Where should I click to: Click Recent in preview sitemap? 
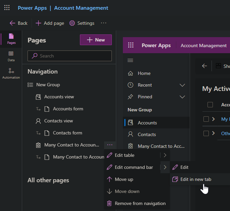pyautogui.click(x=145, y=85)
